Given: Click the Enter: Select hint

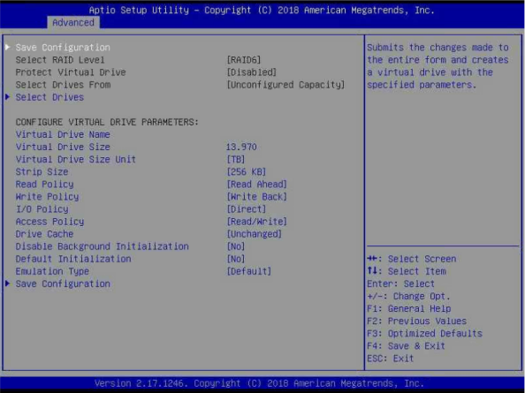Looking at the screenshot, I should tap(400, 284).
